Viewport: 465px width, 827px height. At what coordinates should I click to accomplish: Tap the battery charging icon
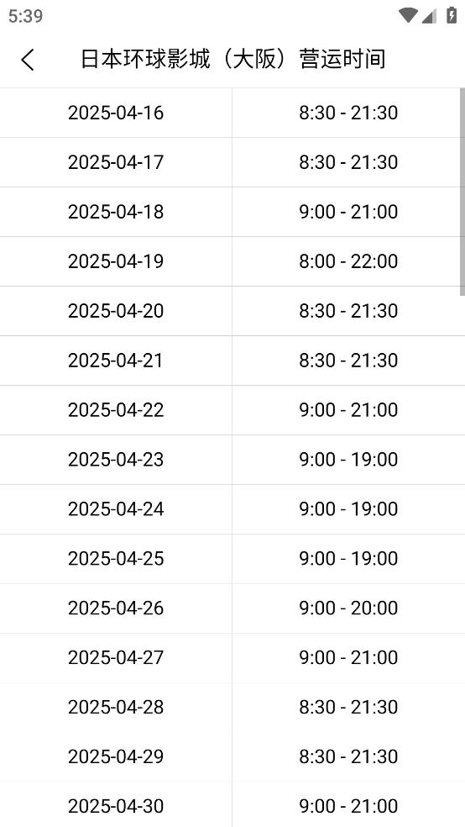click(x=452, y=15)
